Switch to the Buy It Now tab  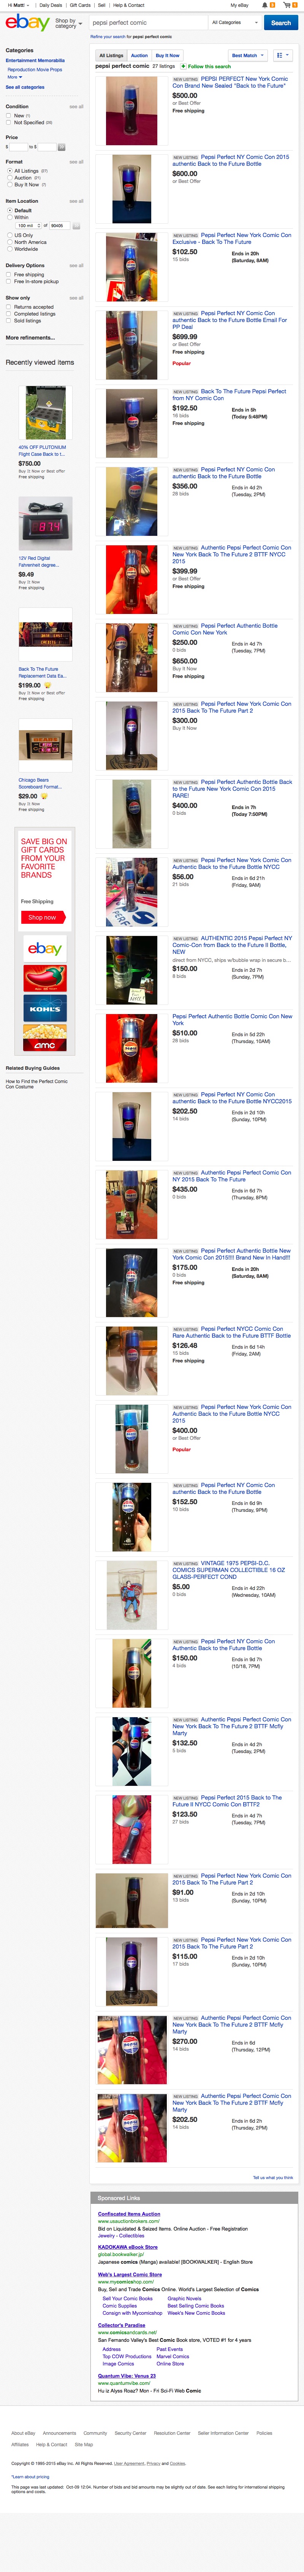[168, 56]
